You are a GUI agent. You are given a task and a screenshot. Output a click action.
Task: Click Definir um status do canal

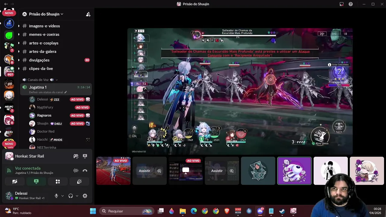click(x=48, y=92)
